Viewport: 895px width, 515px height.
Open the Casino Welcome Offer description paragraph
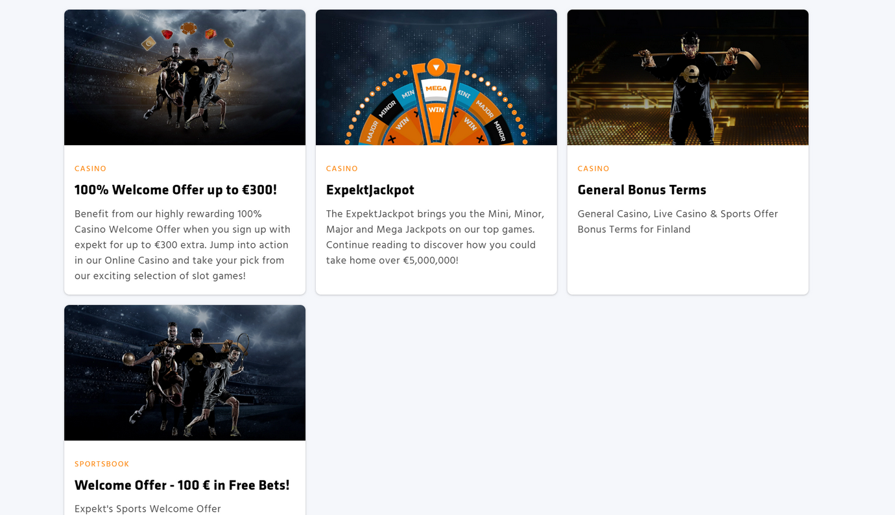[183, 245]
